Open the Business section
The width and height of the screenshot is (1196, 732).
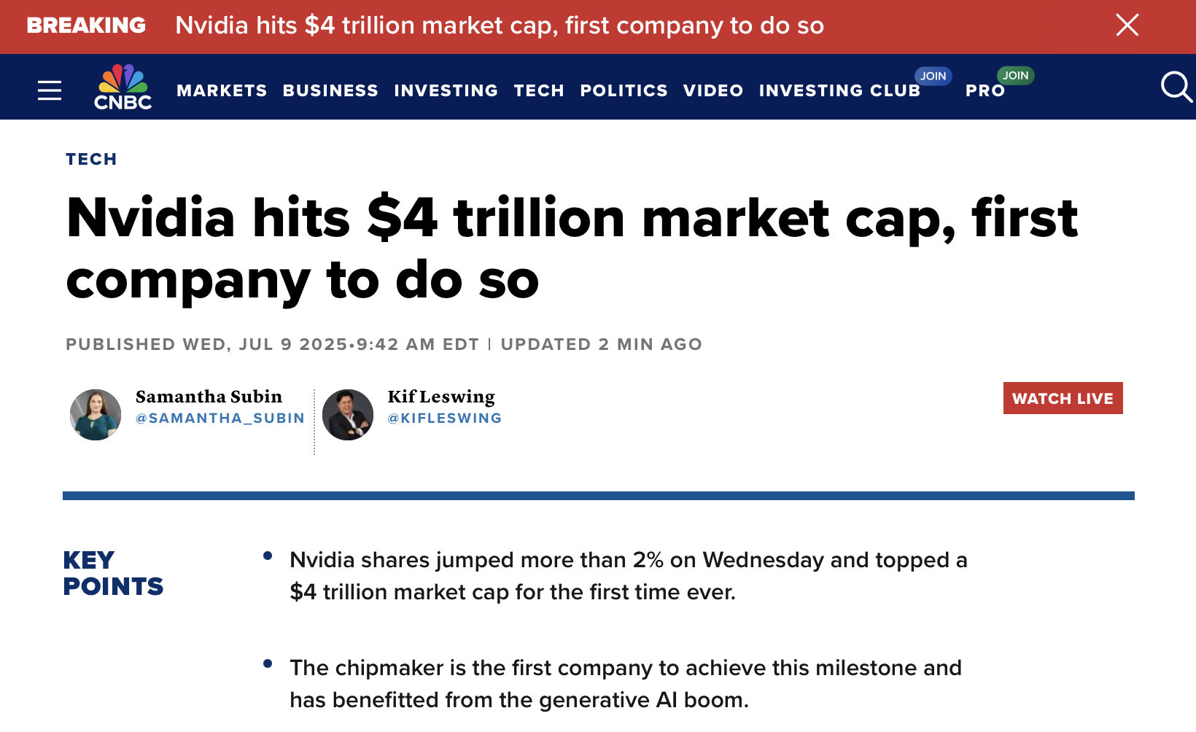coord(330,90)
